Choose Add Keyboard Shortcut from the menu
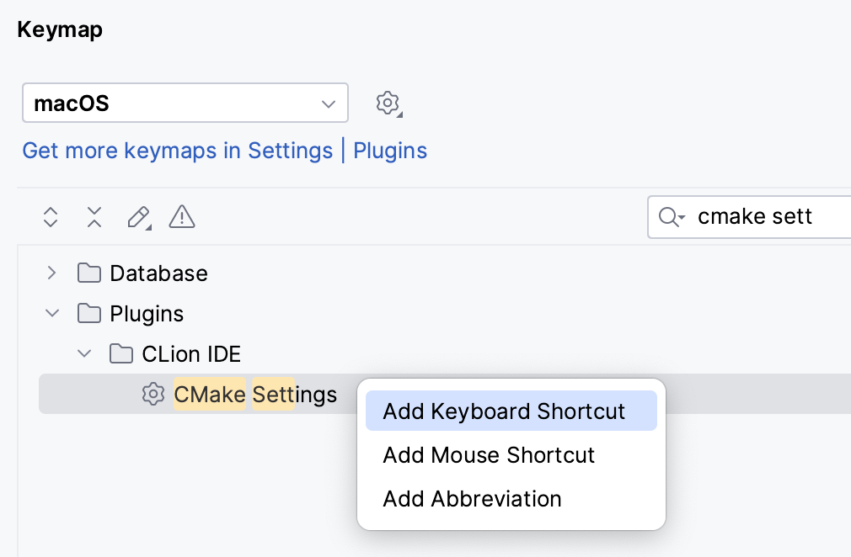The image size is (851, 557). [504, 411]
